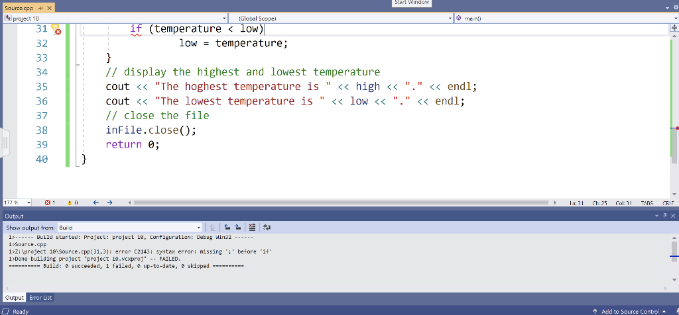This screenshot has width=679, height=315.
Task: Navigate backward with the left arrow icon
Action: coord(96,202)
